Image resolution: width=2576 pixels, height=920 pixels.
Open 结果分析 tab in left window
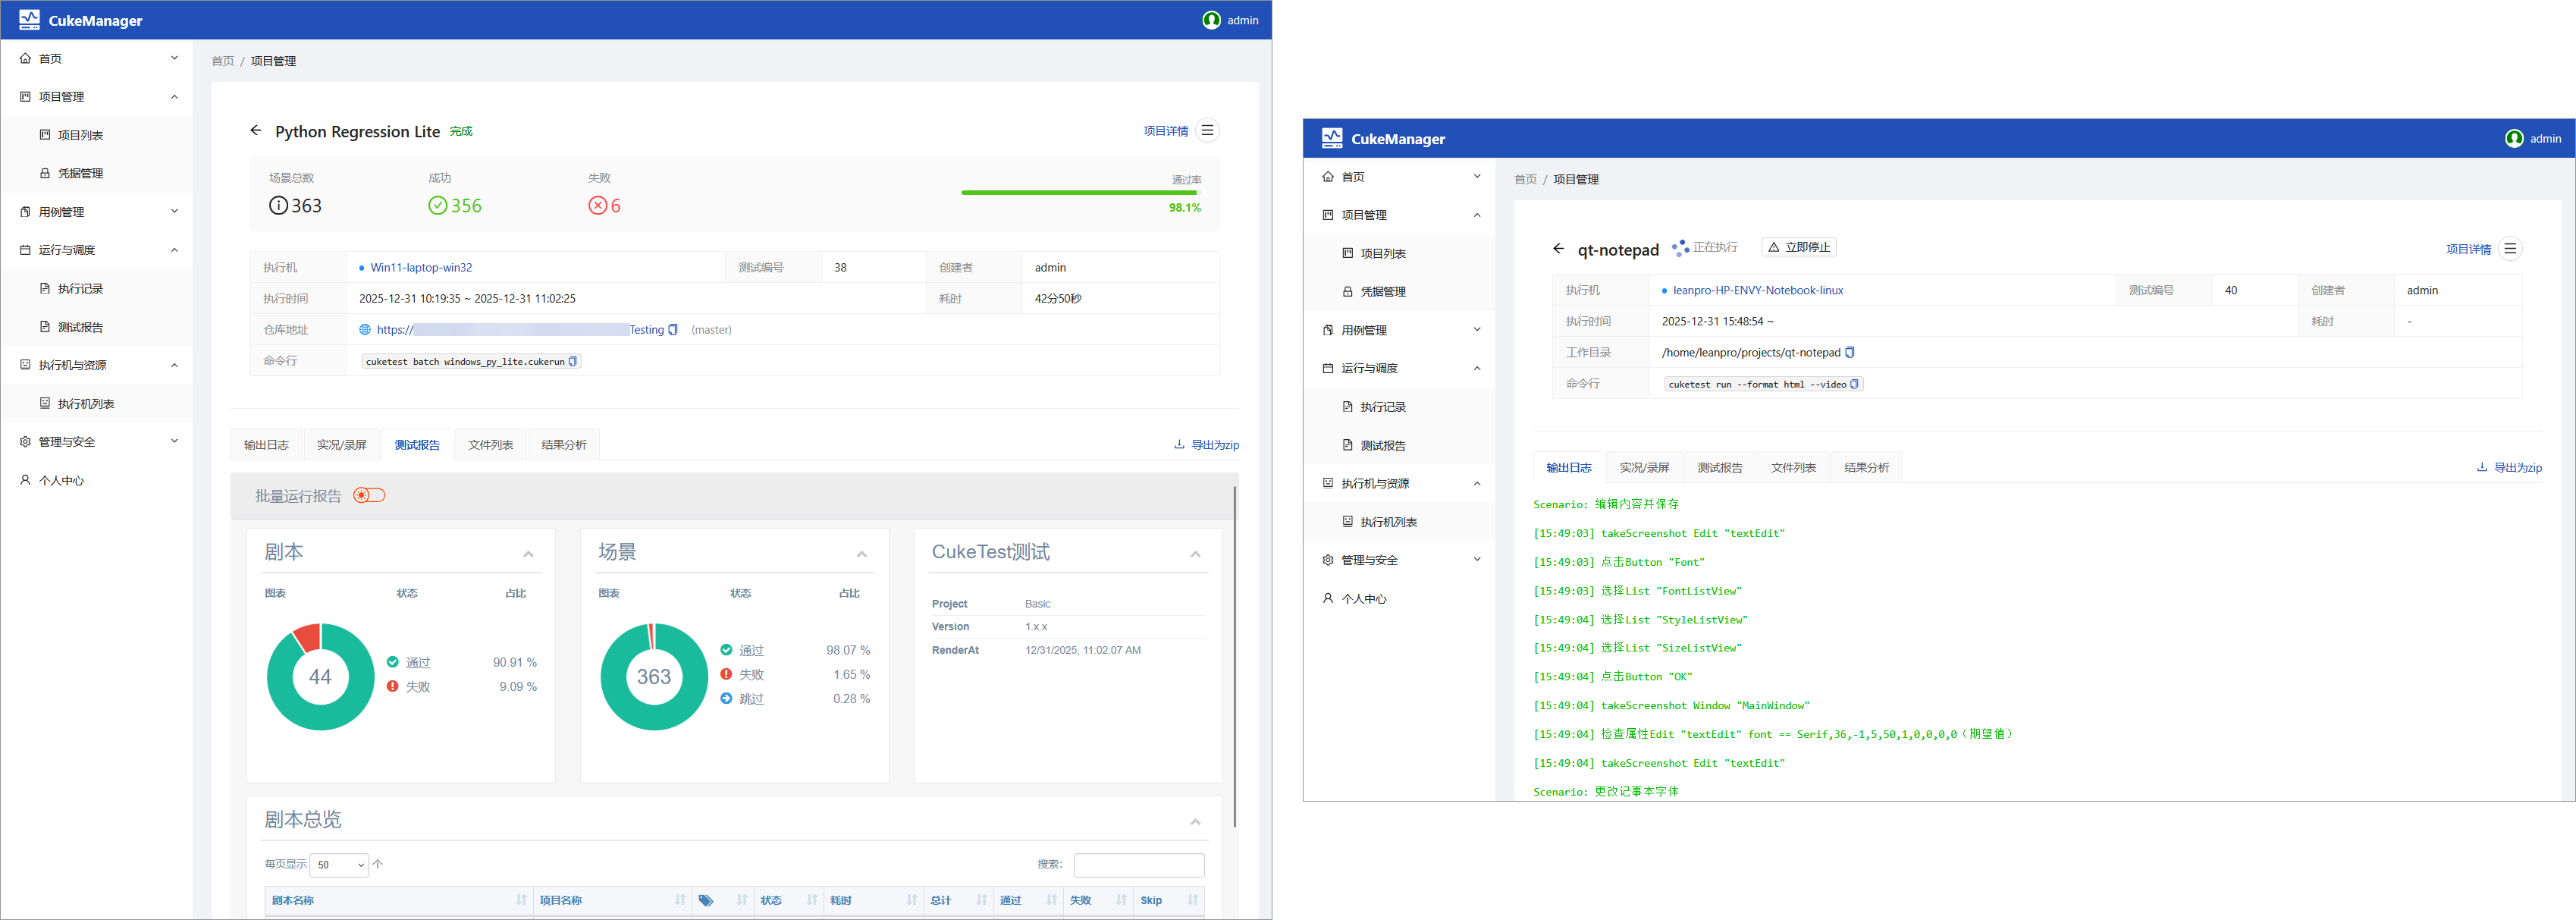pos(564,445)
